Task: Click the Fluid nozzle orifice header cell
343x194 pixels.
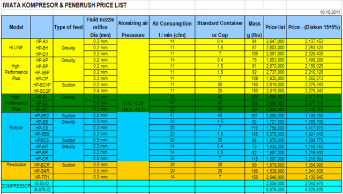Action: point(100,27)
